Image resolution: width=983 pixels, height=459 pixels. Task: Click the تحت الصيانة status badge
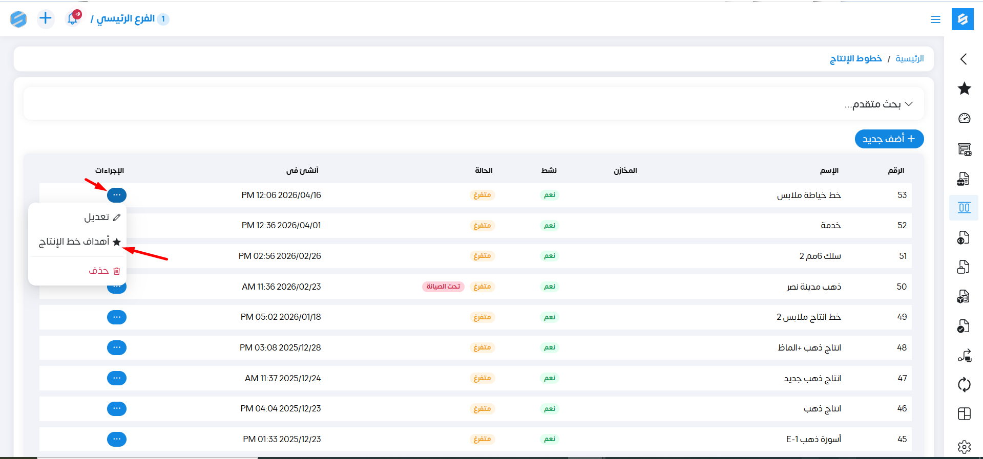coord(443,287)
